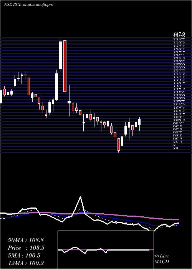The image size is (192, 269).
Task: Click the 12MA : 100.2 readout
Action: 26,263
